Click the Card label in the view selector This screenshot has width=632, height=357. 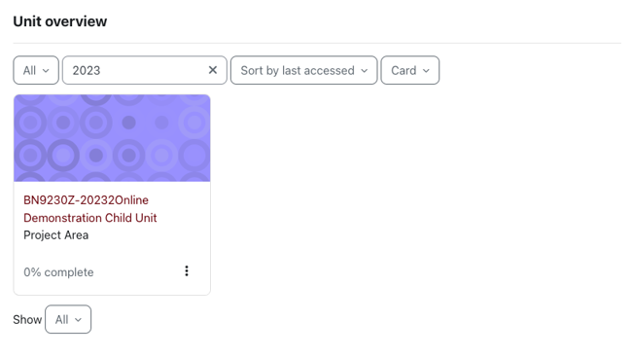(x=404, y=71)
